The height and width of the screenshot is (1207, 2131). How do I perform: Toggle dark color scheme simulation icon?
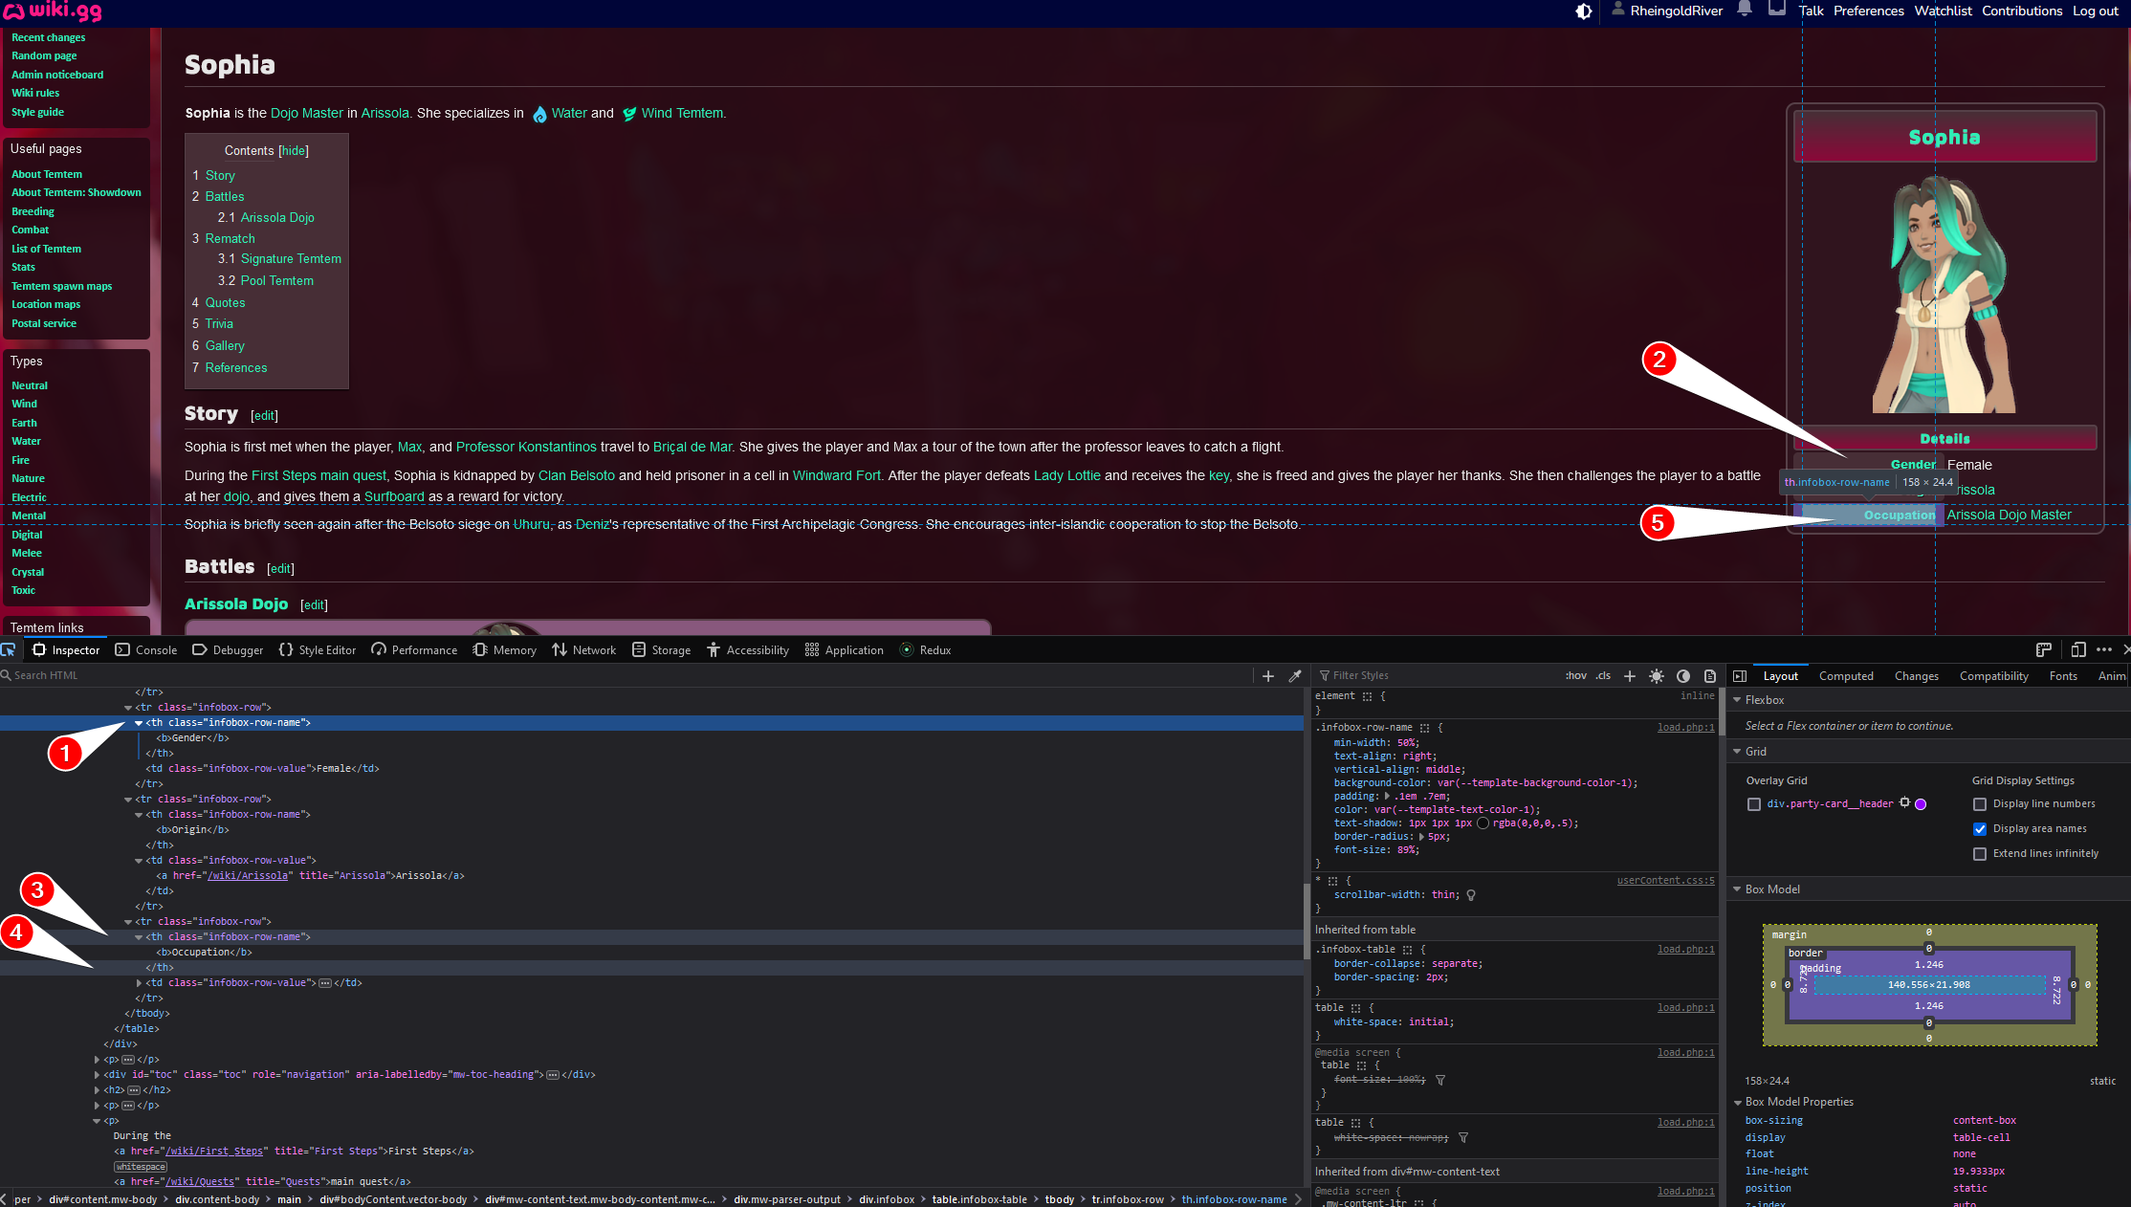click(x=1683, y=675)
